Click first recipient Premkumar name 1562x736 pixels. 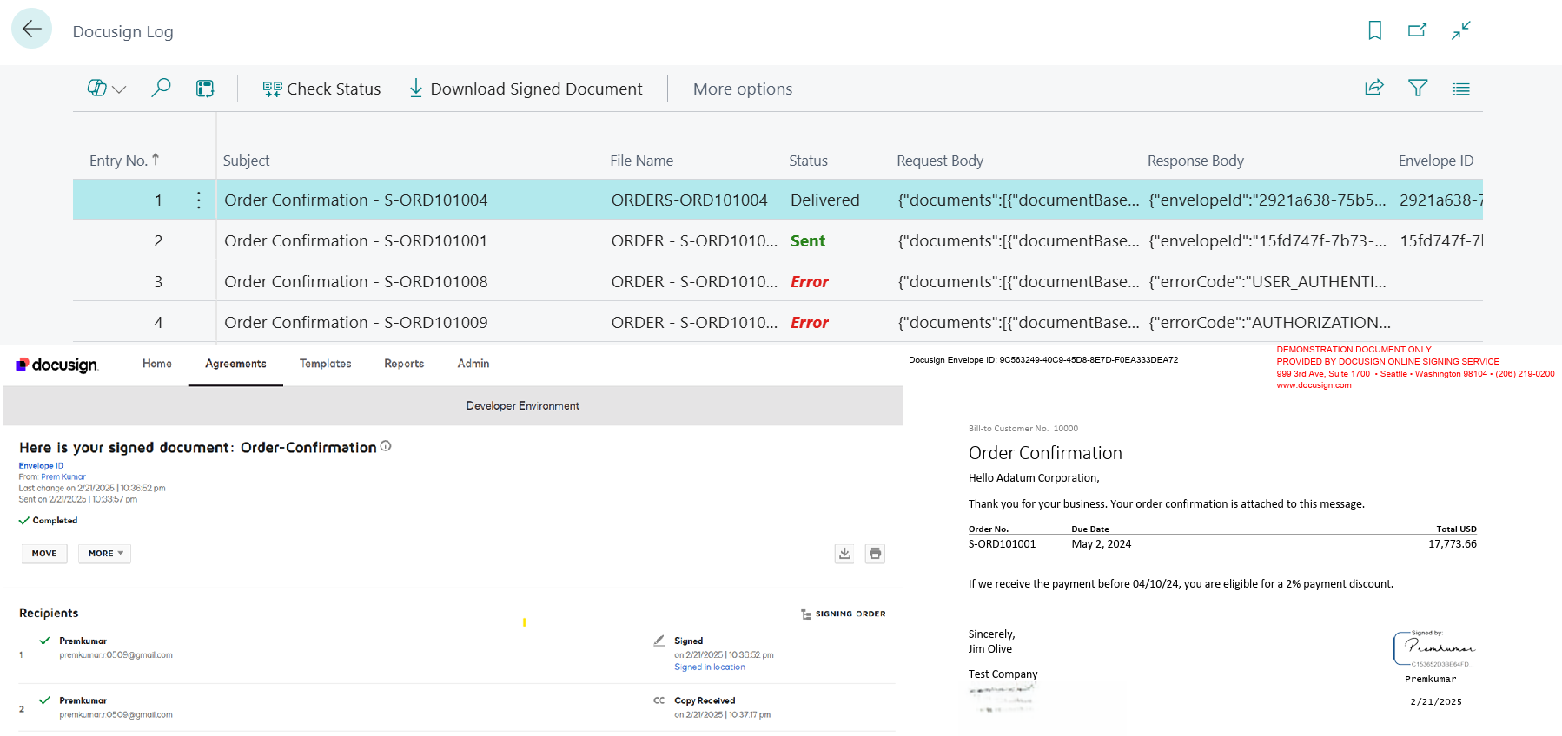click(83, 641)
